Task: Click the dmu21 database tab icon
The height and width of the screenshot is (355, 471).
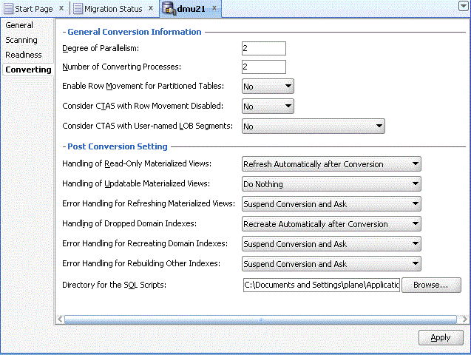Action: (169, 8)
